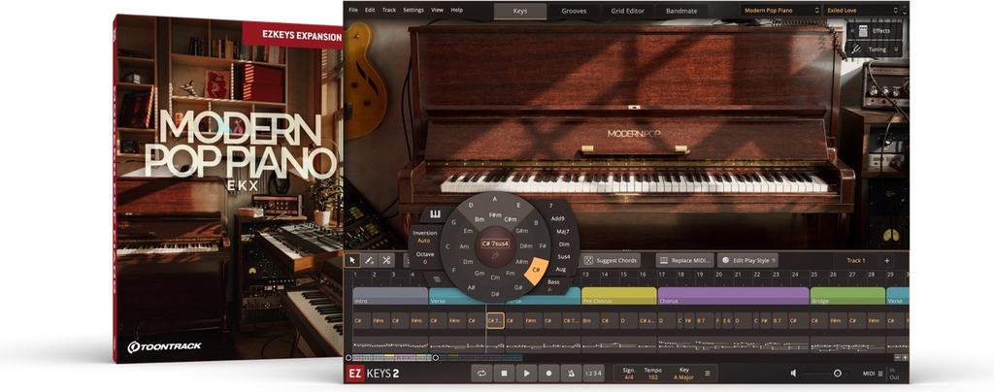Viewport: 994px width, 392px height.
Task: Open the Grid Editor tab
Action: (x=628, y=11)
